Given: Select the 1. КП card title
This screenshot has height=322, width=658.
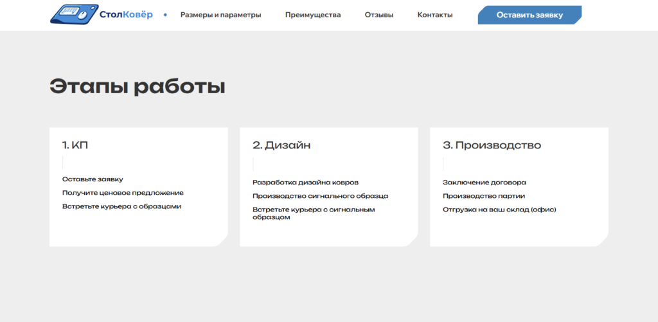Looking at the screenshot, I should click(x=75, y=145).
